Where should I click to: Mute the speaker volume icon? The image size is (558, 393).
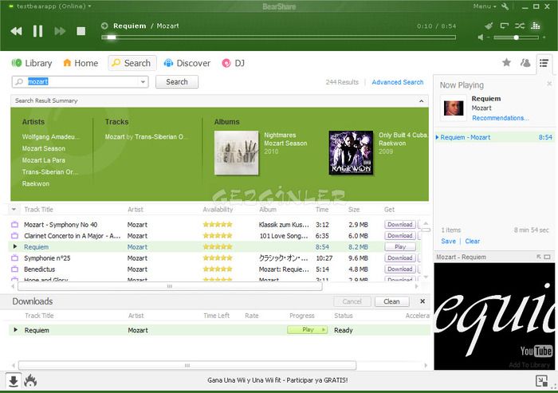(481, 37)
